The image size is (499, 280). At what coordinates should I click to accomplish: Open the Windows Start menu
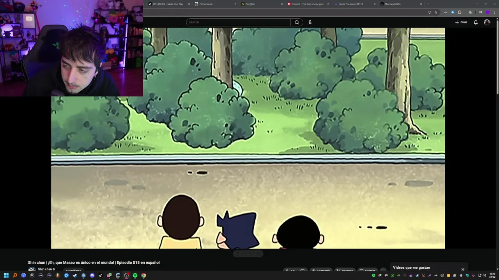pos(6,275)
